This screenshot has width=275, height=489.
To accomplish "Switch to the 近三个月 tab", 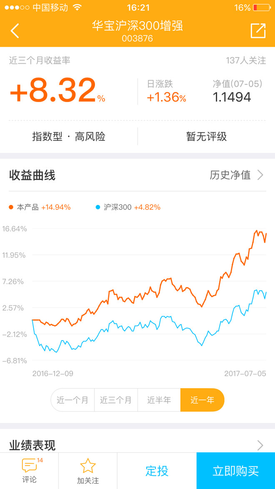I will [115, 399].
